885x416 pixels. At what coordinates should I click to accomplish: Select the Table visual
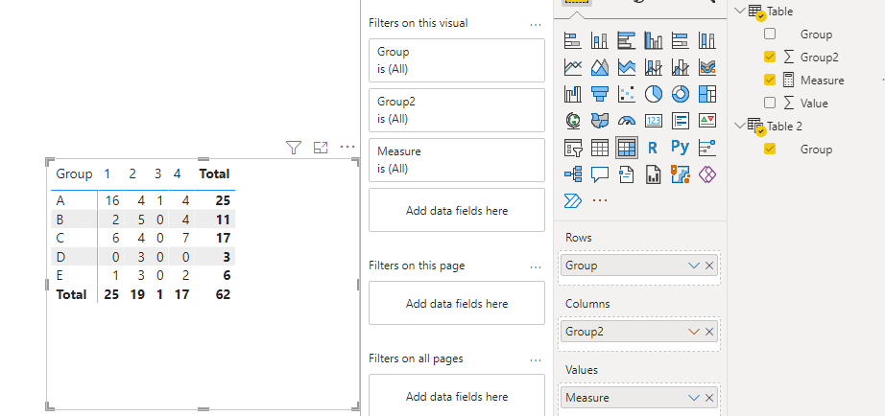pyautogui.click(x=599, y=148)
